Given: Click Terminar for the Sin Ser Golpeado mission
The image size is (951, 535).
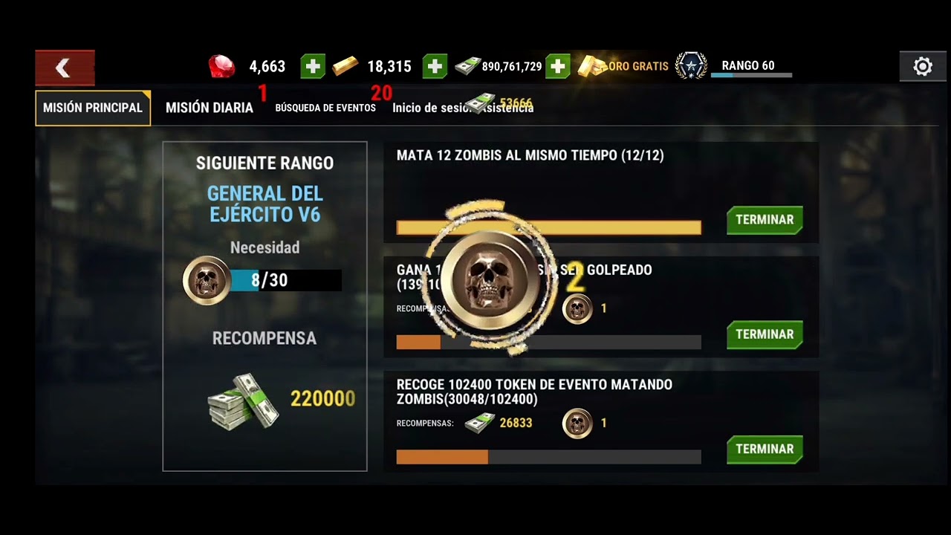Looking at the screenshot, I should (765, 334).
